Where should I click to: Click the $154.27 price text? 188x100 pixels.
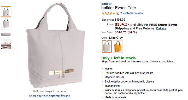tap(122, 24)
